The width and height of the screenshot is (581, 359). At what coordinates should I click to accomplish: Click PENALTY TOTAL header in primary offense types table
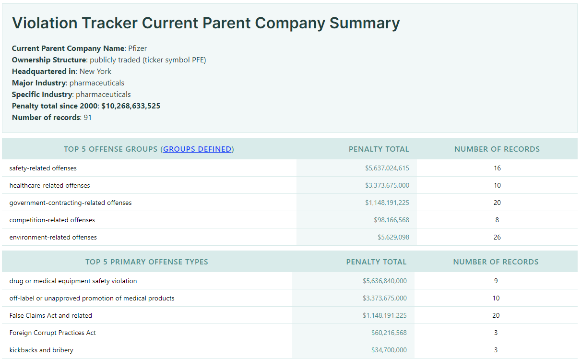pos(377,262)
